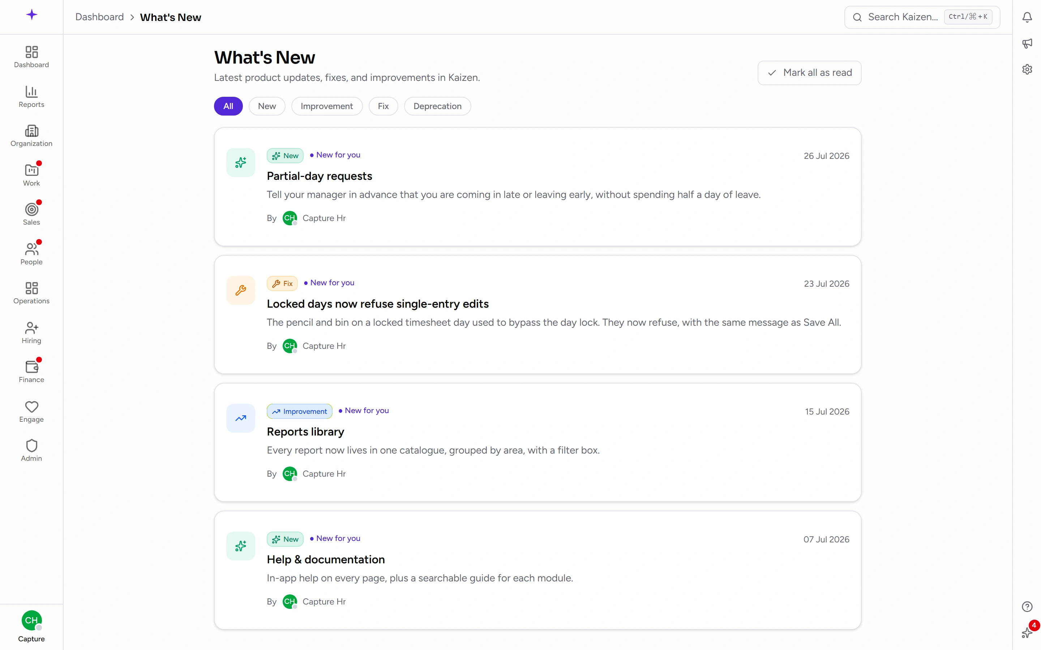
Task: Select the New filter pill
Action: pyautogui.click(x=267, y=106)
